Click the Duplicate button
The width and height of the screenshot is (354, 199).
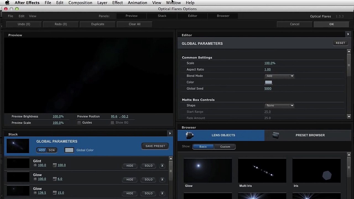[98, 24]
